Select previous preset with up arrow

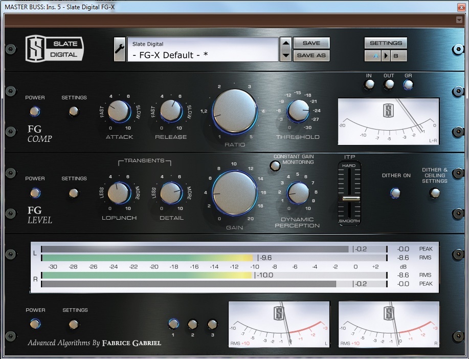pyautogui.click(x=286, y=43)
